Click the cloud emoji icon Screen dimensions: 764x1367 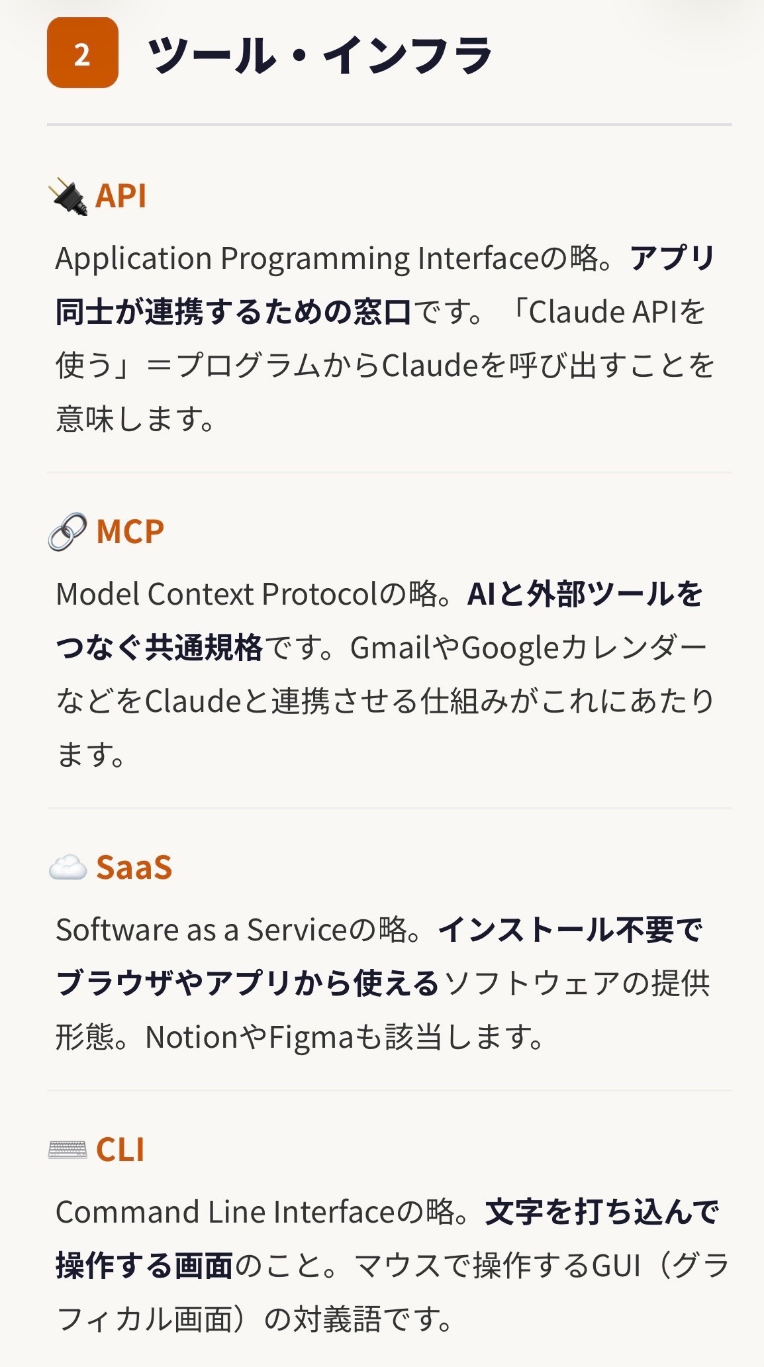pyautogui.click(x=68, y=868)
